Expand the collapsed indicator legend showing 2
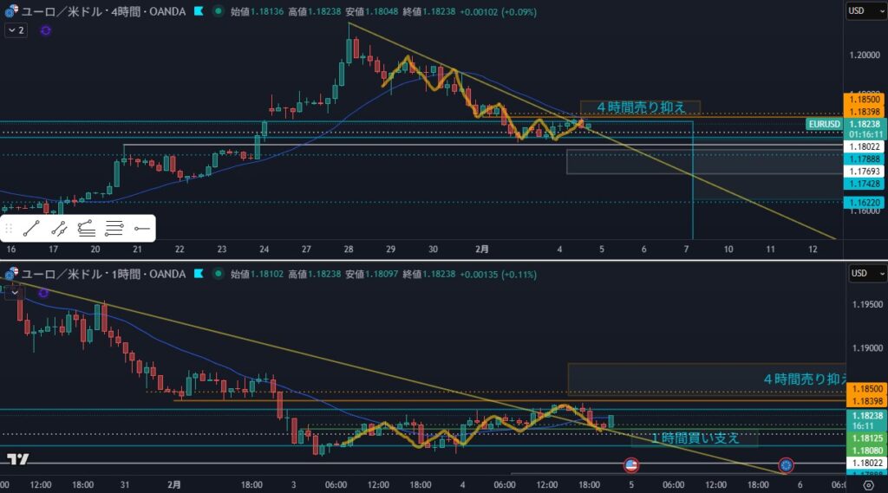The width and height of the screenshot is (888, 493). click(16, 30)
